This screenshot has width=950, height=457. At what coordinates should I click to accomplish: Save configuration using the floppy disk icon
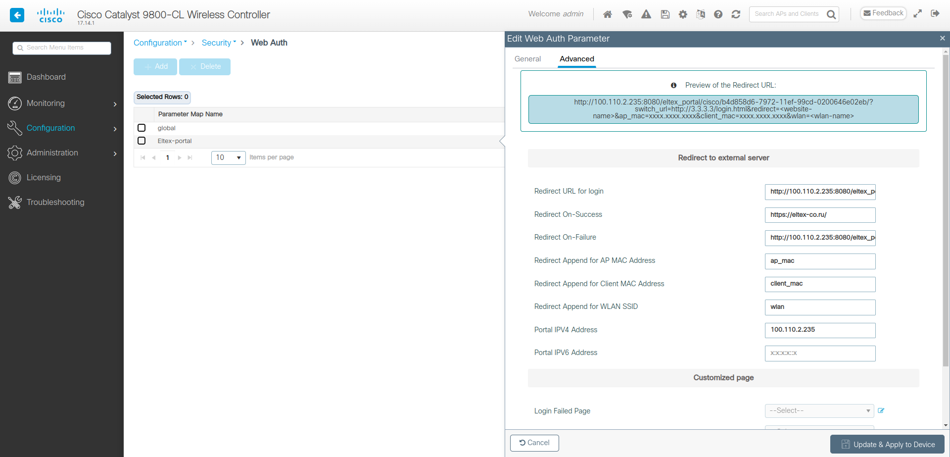tap(665, 14)
